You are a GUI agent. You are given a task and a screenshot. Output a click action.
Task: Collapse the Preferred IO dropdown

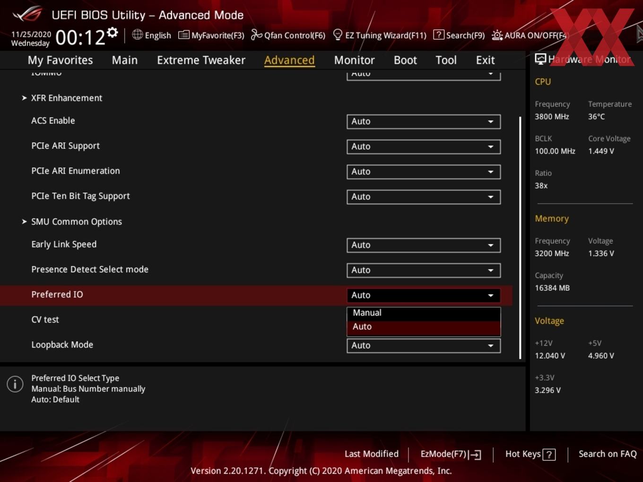click(424, 295)
